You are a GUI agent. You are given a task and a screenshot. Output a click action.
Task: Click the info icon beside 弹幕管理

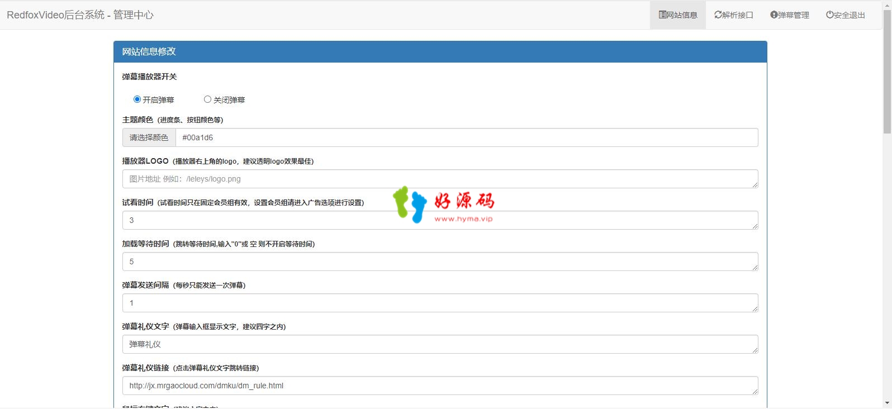click(x=774, y=15)
